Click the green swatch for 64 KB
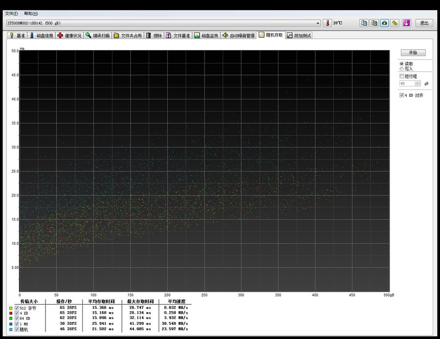 click(11, 318)
